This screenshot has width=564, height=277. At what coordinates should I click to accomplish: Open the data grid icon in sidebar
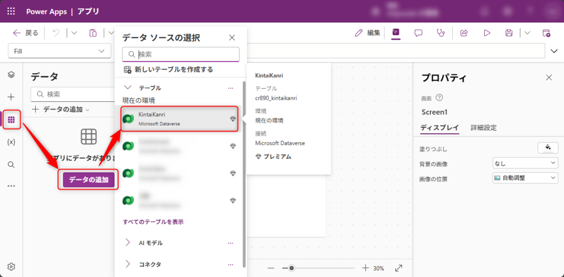point(11,120)
